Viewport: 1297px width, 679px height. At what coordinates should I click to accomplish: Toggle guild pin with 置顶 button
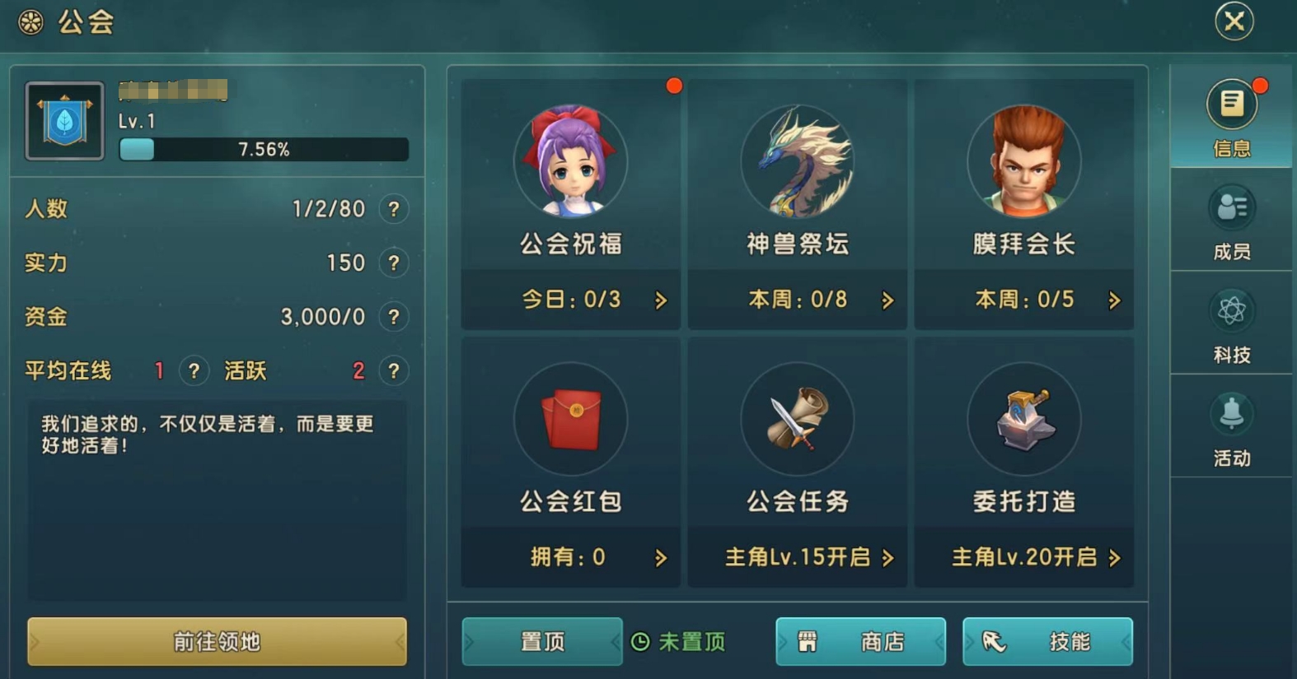coord(542,641)
